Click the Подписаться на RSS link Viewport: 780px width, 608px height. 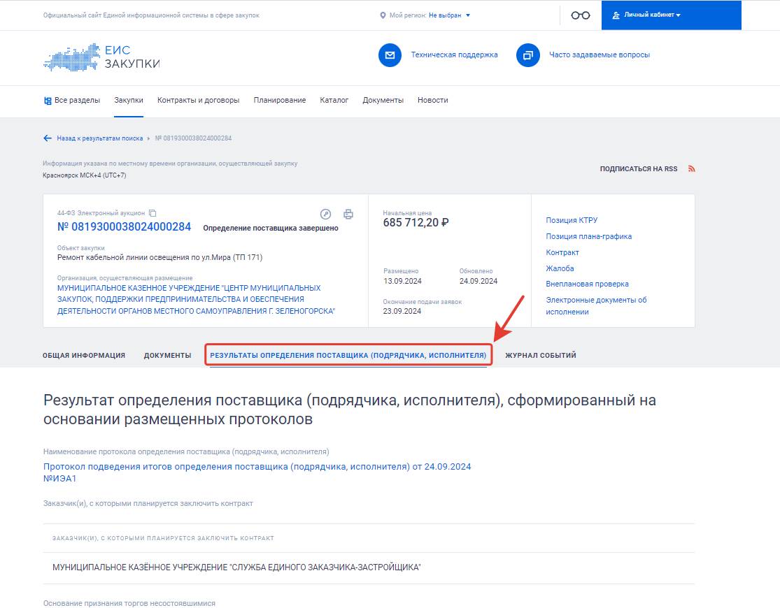(639, 168)
